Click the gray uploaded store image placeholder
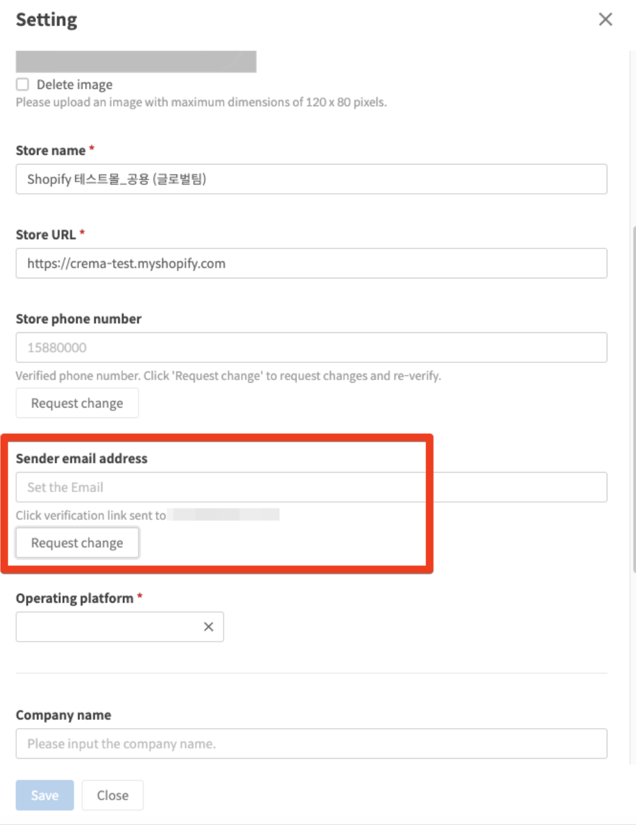636x825 pixels. (x=136, y=62)
